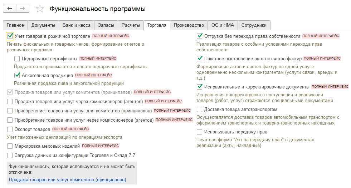Uncheck Исправительные и корректировочные документы
Viewport: 351px width, 188px height.
(x=200, y=87)
